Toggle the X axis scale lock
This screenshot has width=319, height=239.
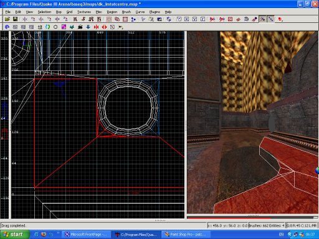[x=187, y=19]
